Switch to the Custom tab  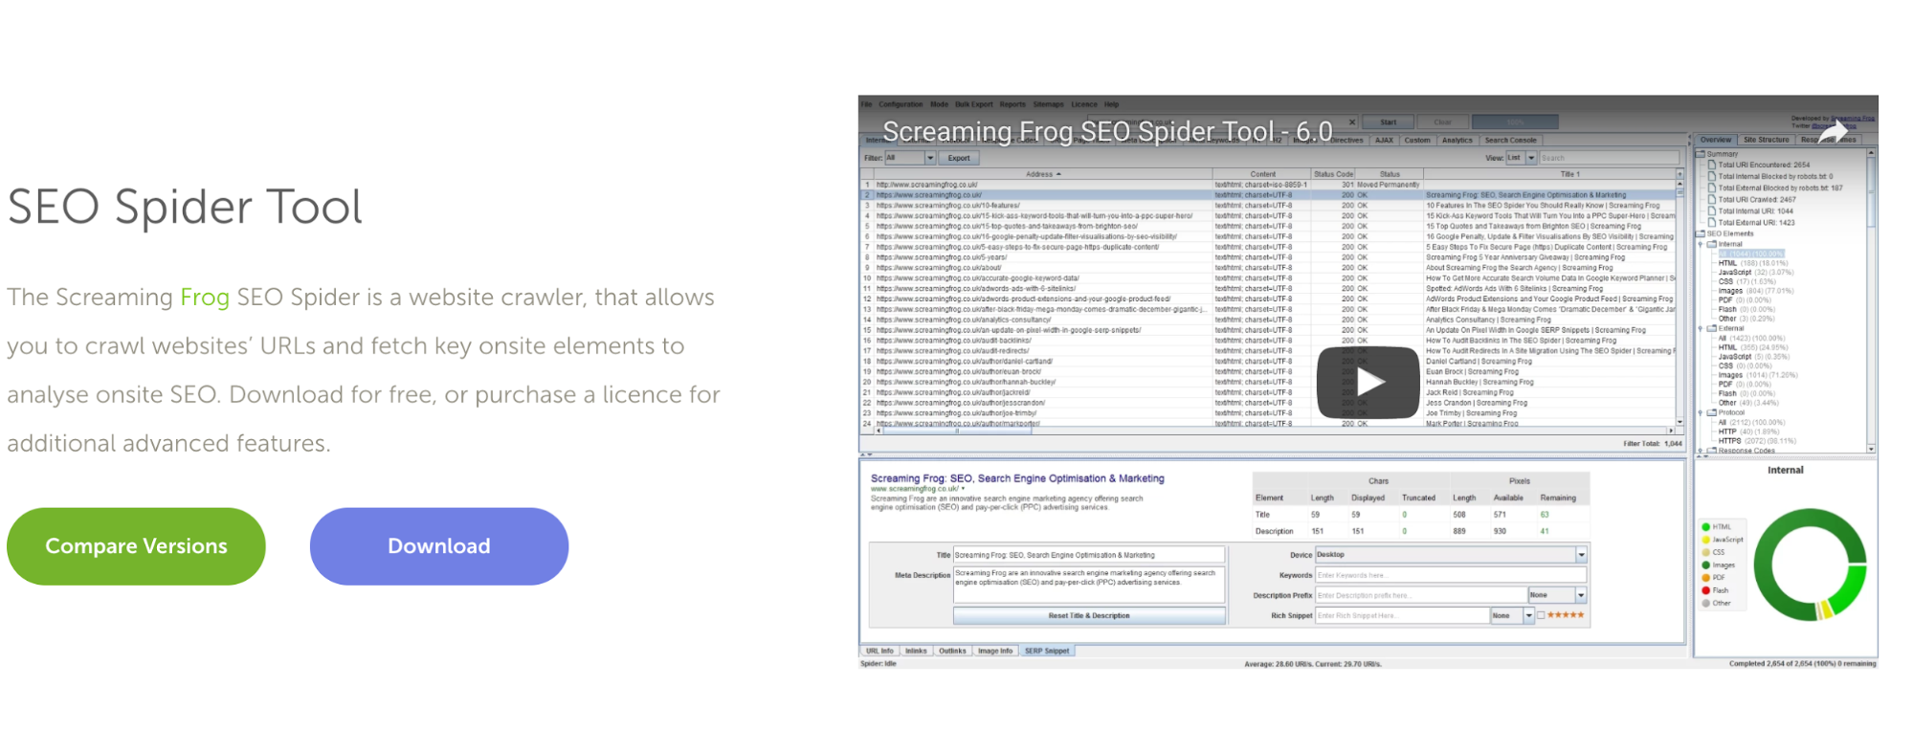coord(1417,141)
